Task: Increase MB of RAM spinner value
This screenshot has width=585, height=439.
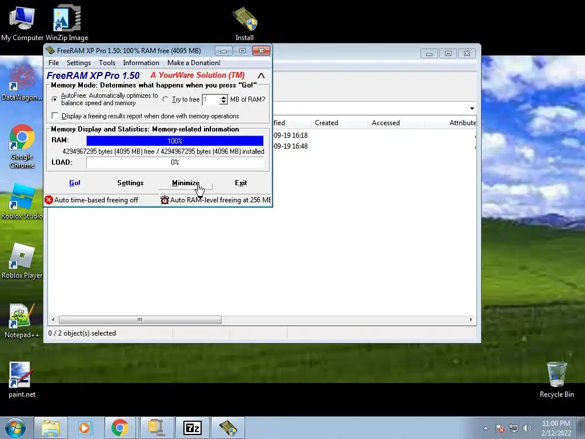Action: [x=223, y=97]
